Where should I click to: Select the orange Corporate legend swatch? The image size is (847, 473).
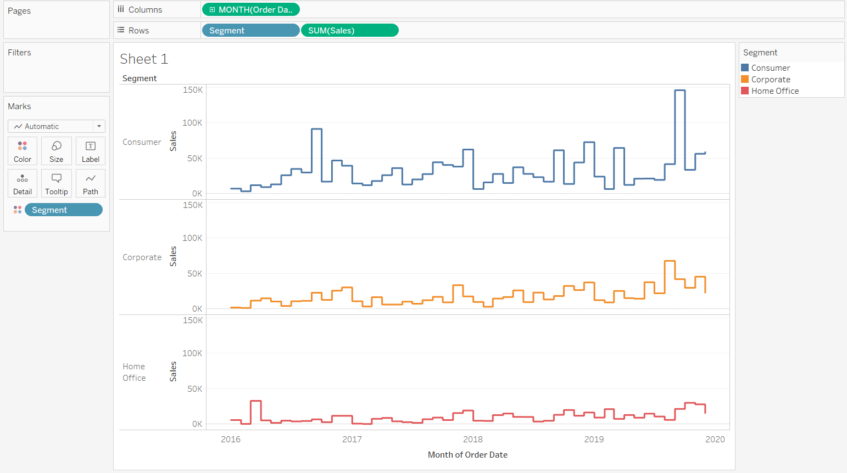(x=745, y=79)
